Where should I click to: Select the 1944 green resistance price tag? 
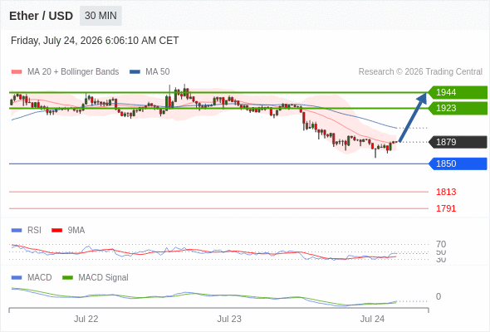click(x=458, y=92)
